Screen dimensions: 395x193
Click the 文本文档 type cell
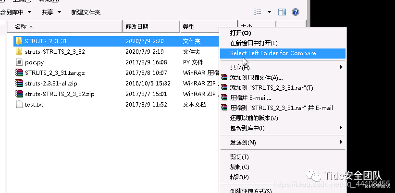195,105
